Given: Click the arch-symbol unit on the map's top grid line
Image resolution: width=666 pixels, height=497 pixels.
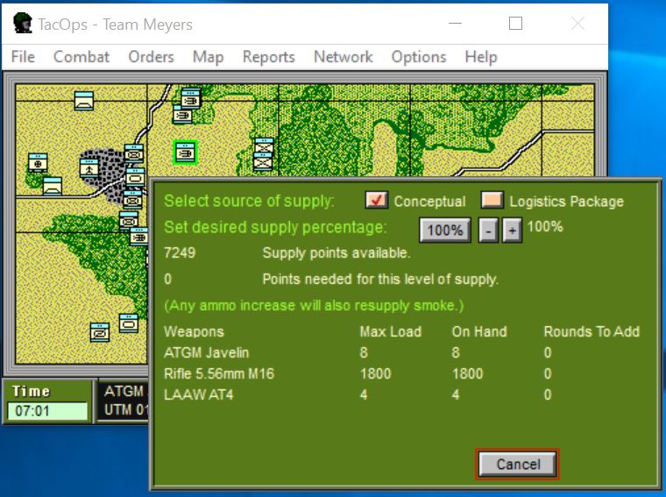Looking at the screenshot, I should [83, 101].
